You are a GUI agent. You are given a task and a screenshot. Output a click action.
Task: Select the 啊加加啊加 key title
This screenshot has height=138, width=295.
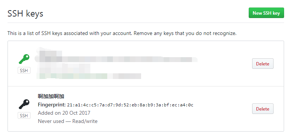coord(51,96)
